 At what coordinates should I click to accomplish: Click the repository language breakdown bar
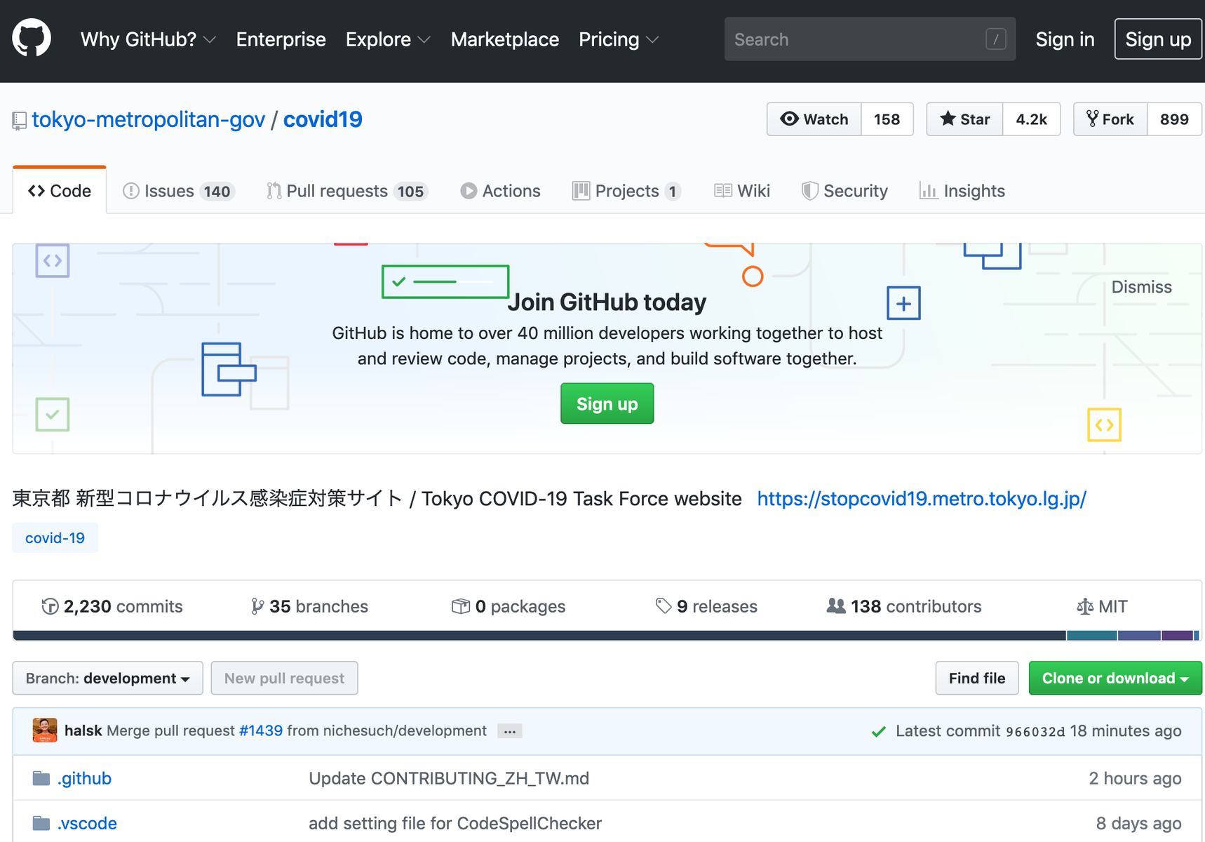click(x=607, y=636)
